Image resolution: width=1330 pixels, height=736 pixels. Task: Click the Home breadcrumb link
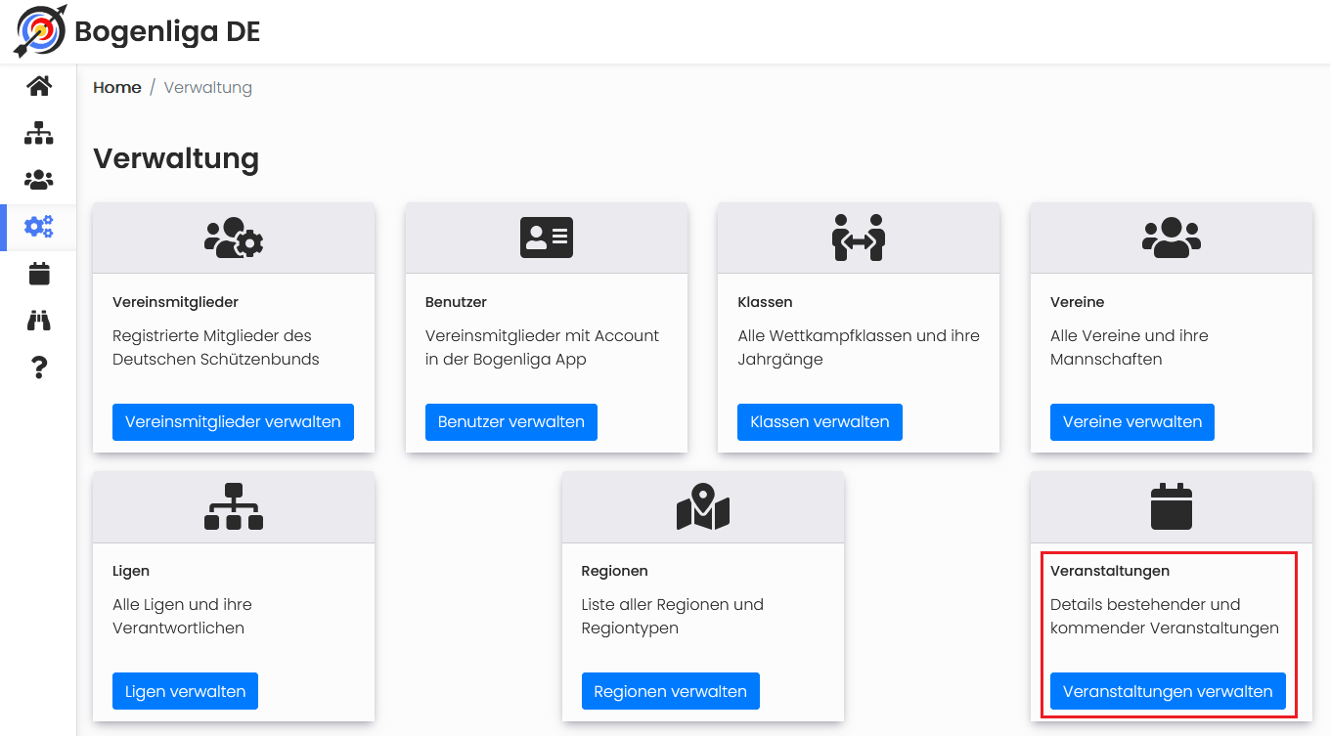tap(117, 88)
